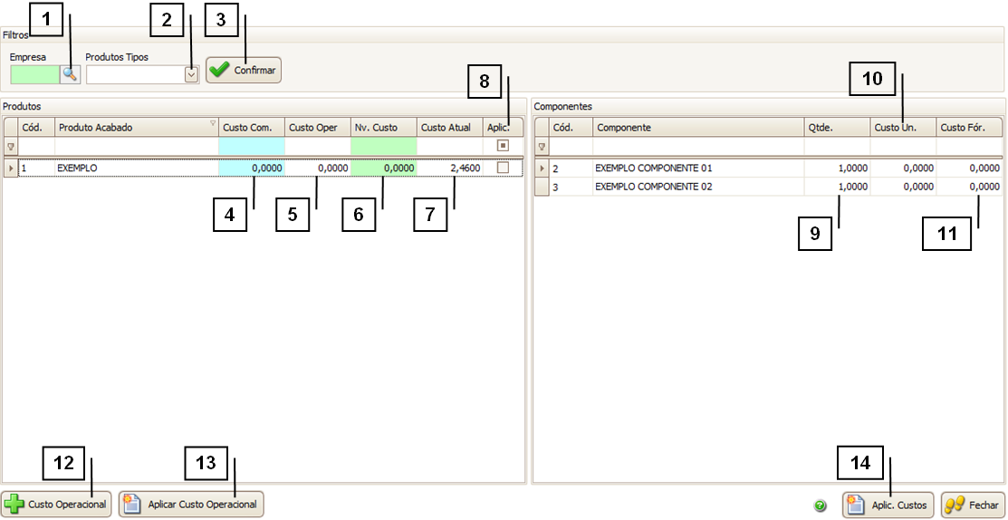Click the Aplic. Custos button
This screenshot has width=1008, height=520.
click(888, 506)
